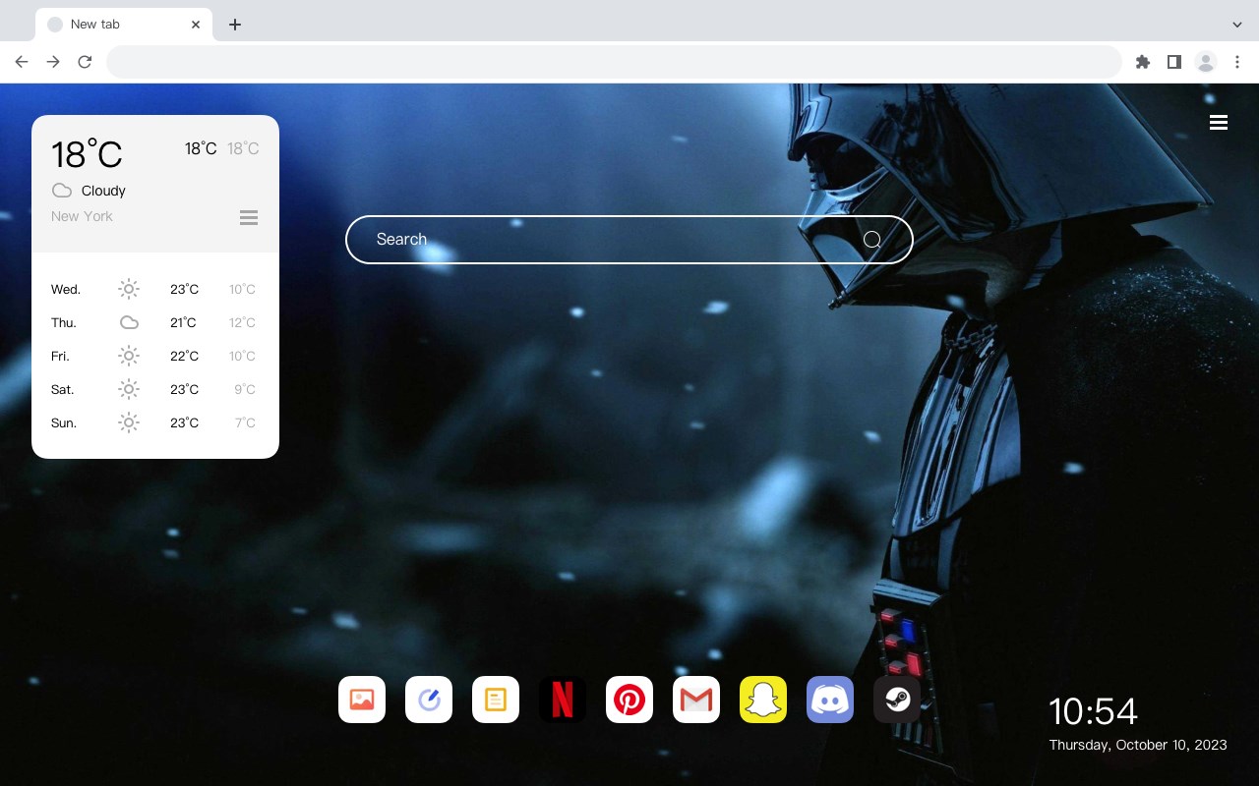
Task: Select the Sun. forecast day label
Action: 64,422
